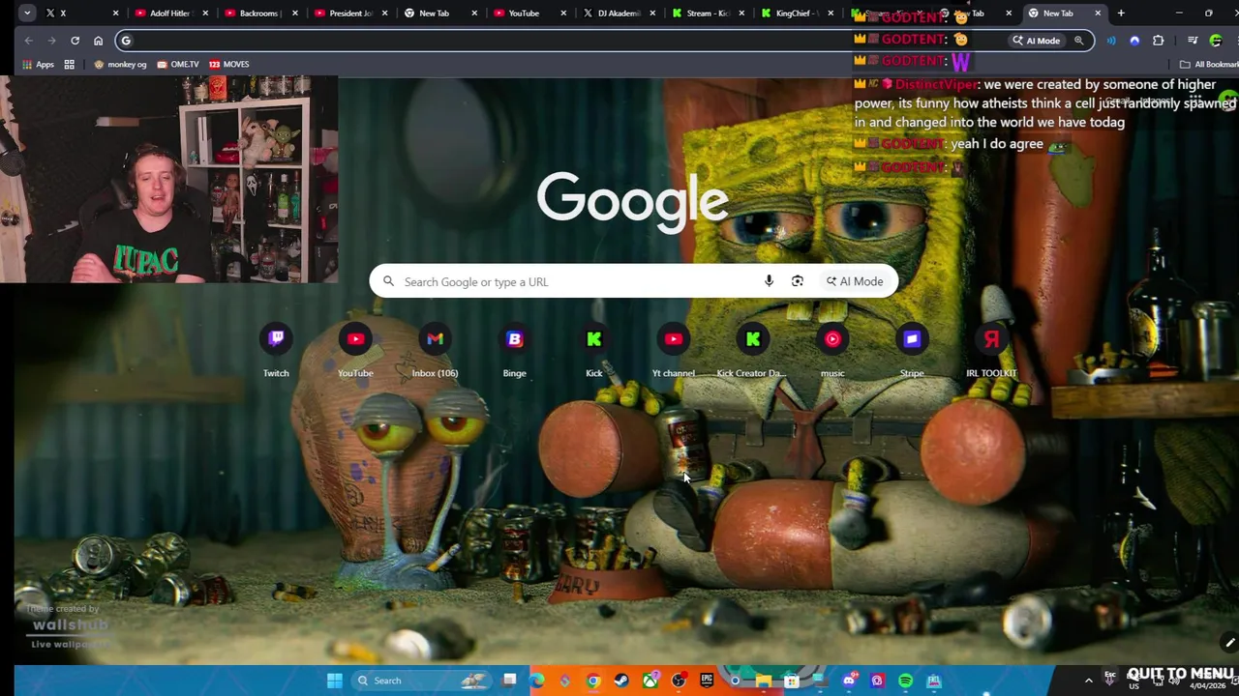
Task: Close the Backrooms tab
Action: point(294,13)
